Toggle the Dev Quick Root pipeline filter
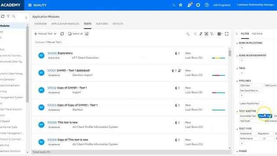Image resolution: width=277 pixels, height=156 pixels. pyautogui.click(x=251, y=91)
